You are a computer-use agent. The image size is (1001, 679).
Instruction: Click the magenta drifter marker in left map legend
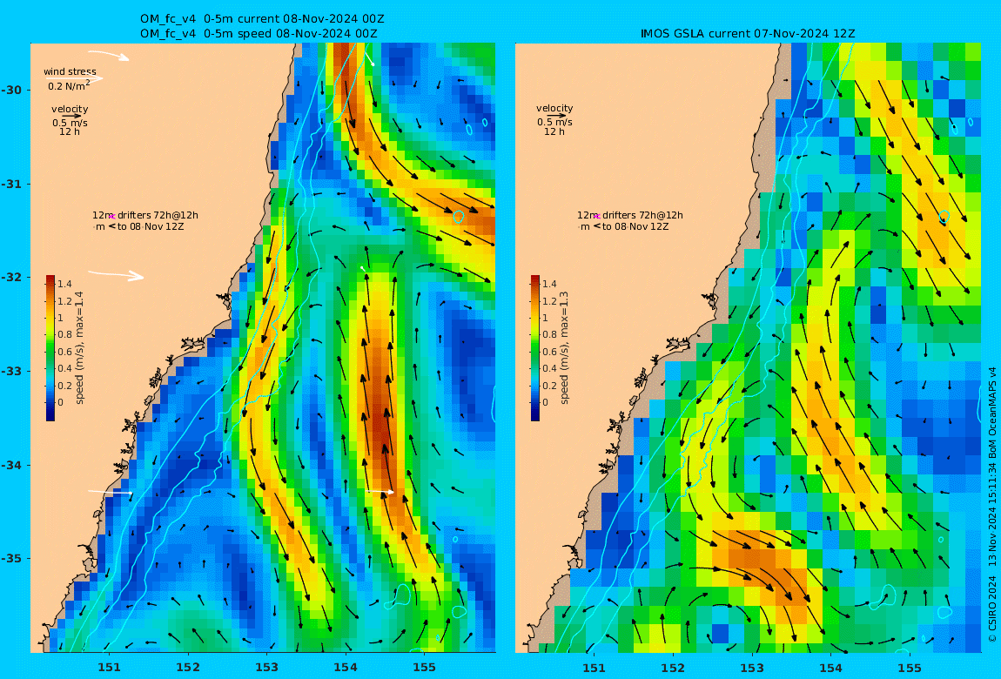pyautogui.click(x=112, y=217)
